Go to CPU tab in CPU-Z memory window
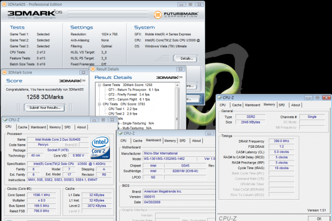 point(223,105)
